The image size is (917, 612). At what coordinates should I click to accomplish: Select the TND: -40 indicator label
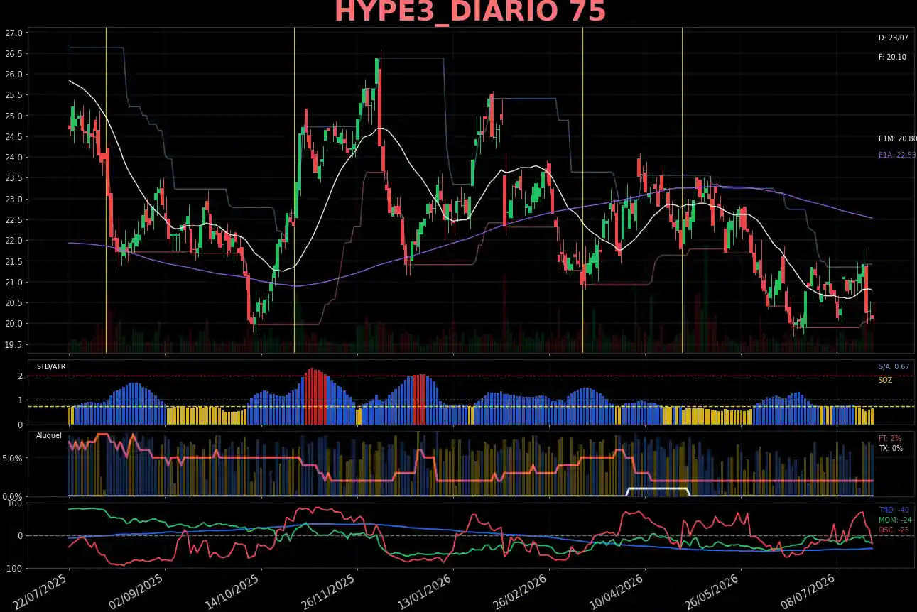(894, 510)
